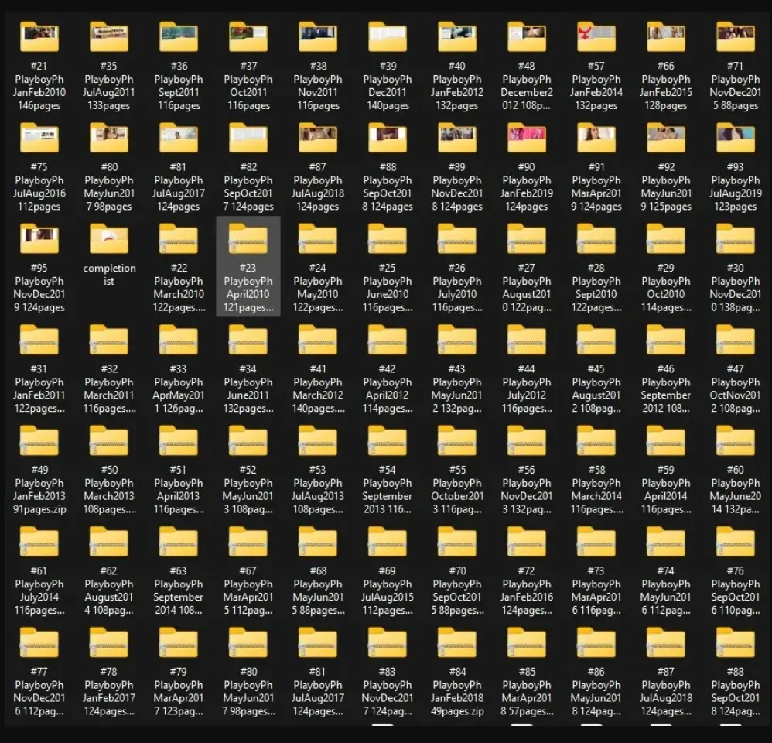This screenshot has width=772, height=743.
Task: Select the #83 PlayboyPh NovDec2017 zip icon
Action: point(388,643)
